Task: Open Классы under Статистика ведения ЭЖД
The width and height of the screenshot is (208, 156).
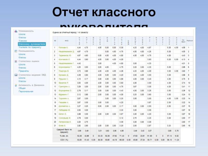Action: point(22,81)
